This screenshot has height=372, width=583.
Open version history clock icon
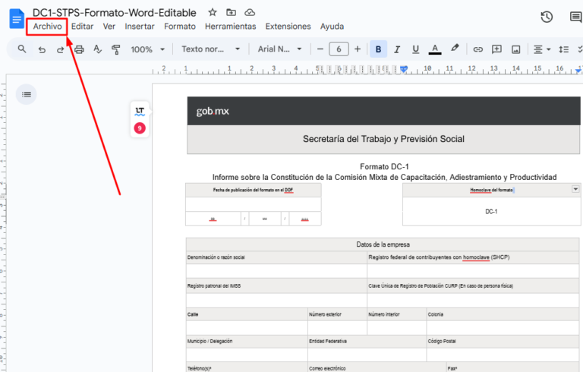pyautogui.click(x=547, y=17)
